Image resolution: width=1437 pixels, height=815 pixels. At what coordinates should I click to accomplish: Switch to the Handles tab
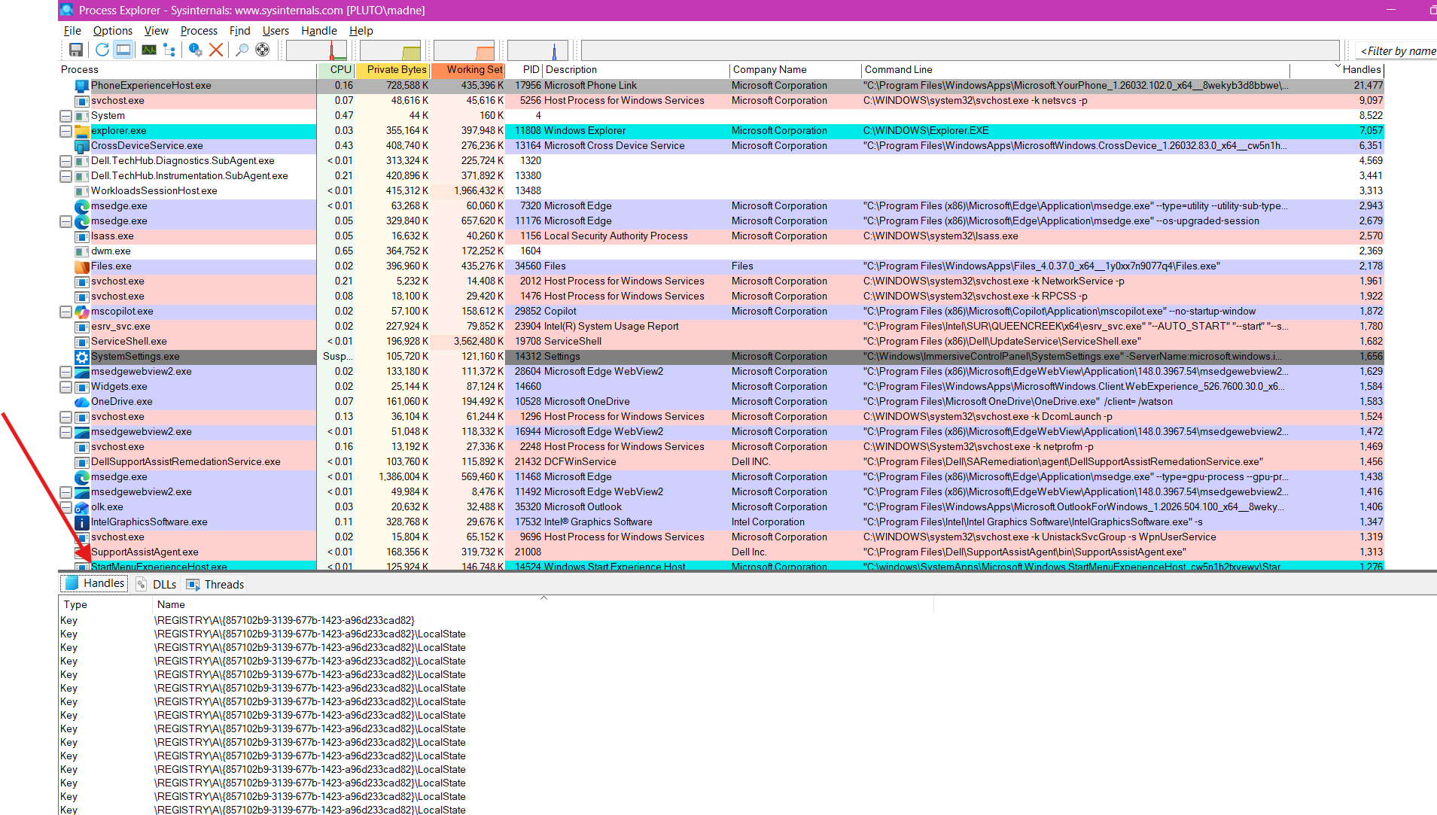coord(95,583)
